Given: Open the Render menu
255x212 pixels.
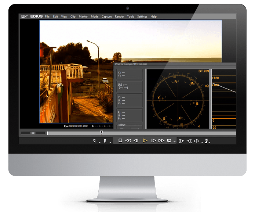Looking at the screenshot, I should coord(119,17).
